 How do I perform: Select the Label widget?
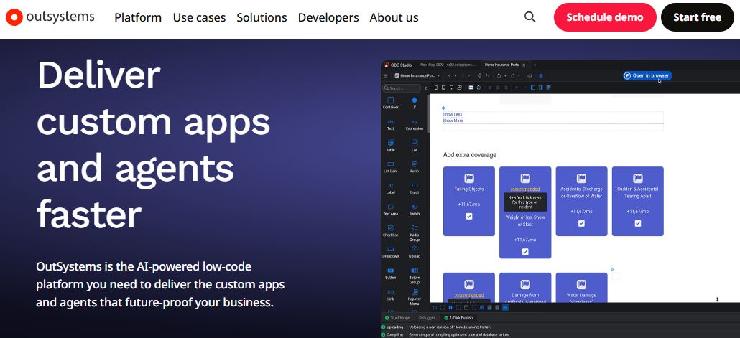(390, 188)
